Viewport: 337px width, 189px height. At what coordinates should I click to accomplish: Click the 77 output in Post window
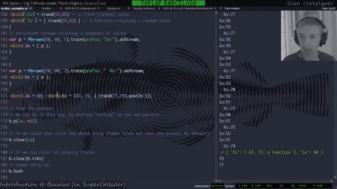pyautogui.click(x=221, y=165)
